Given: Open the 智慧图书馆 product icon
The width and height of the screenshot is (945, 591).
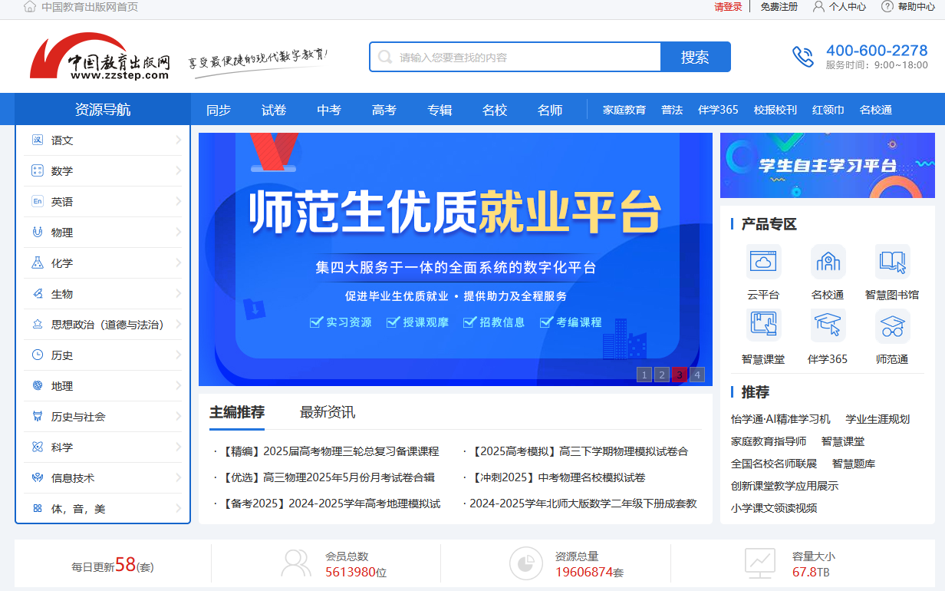Looking at the screenshot, I should (x=892, y=262).
